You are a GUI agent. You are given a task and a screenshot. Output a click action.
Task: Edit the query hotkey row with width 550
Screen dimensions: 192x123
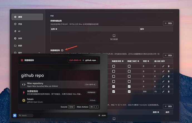pyautogui.click(x=163, y=91)
